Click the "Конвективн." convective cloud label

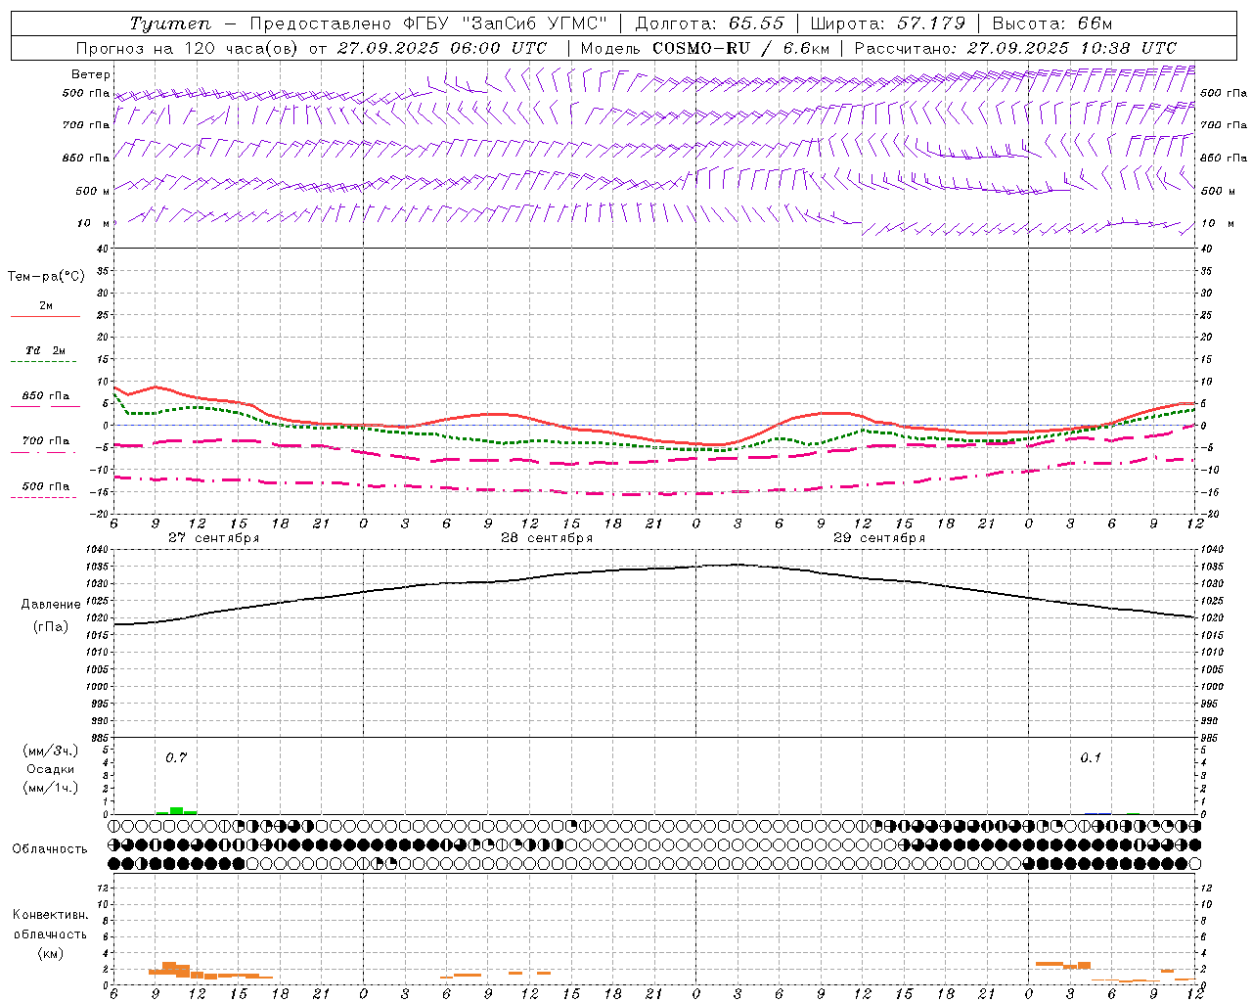[50, 915]
